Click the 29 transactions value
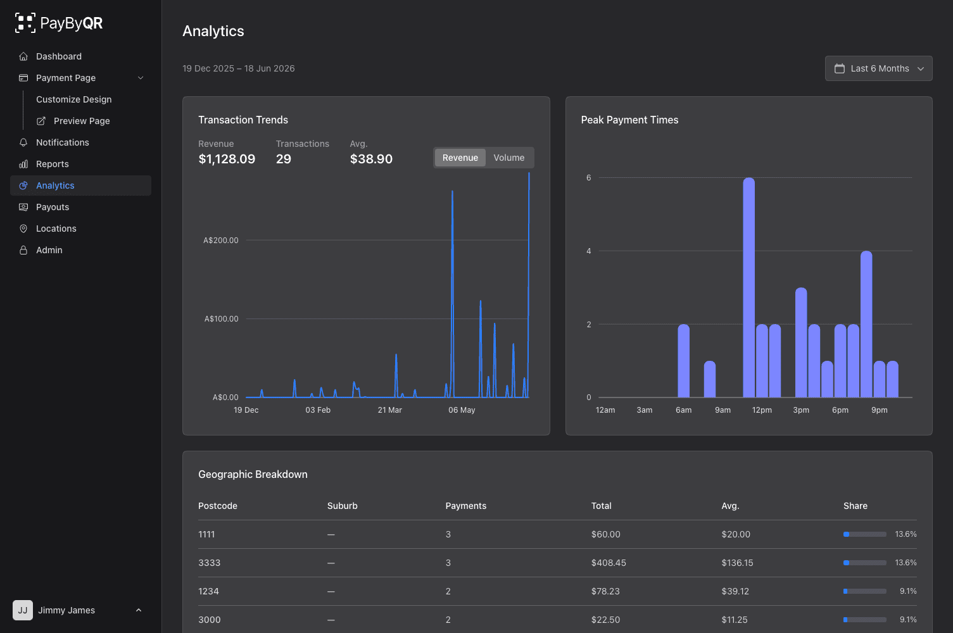 click(284, 159)
